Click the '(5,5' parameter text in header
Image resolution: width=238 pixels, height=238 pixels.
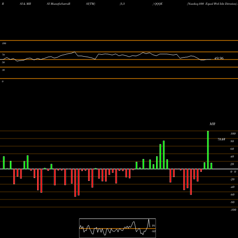click(x=122, y=4)
